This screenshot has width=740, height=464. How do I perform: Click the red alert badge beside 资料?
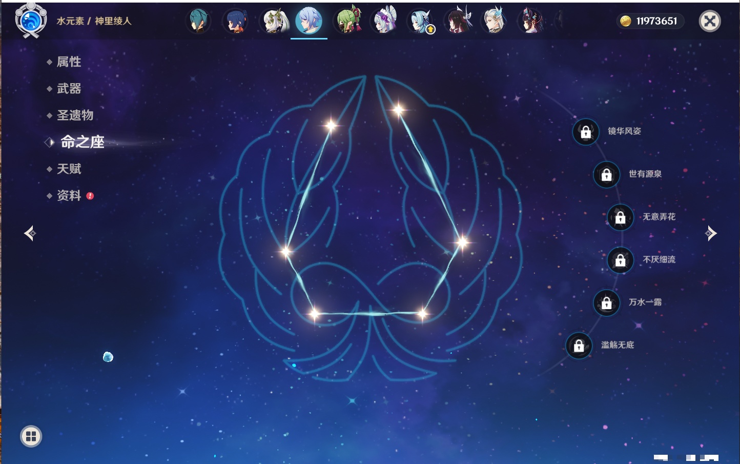[x=90, y=196]
